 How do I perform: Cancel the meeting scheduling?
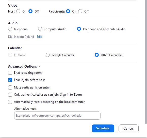click(x=128, y=128)
